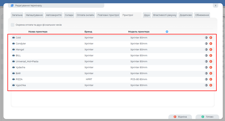The height and width of the screenshot is (121, 225).
Task: Open settings gear for PIZZA printer
Action: coord(206,79)
